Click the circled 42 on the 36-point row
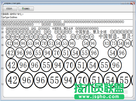The height and width of the screenshot is (101, 136). (9, 43)
